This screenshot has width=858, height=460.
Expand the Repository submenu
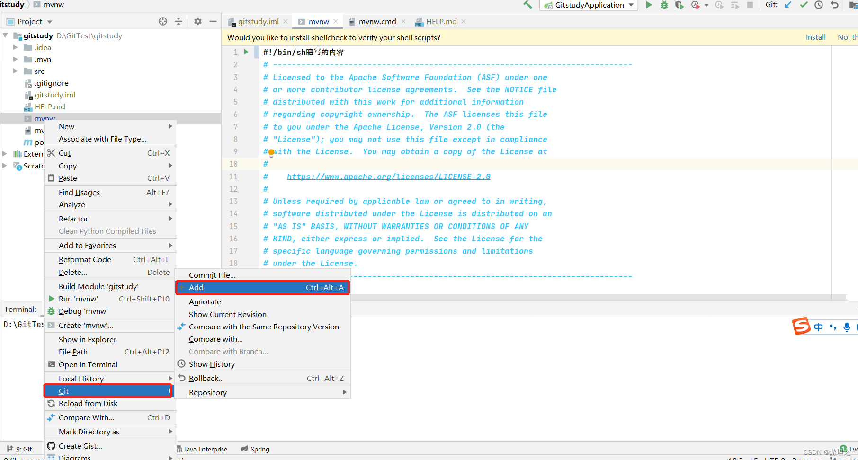point(263,393)
